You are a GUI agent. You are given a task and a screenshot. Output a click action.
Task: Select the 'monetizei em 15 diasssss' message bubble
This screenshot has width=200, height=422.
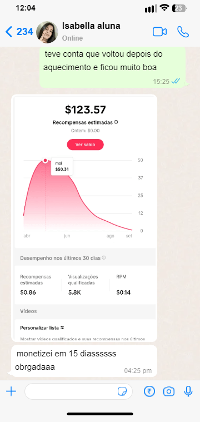84,361
